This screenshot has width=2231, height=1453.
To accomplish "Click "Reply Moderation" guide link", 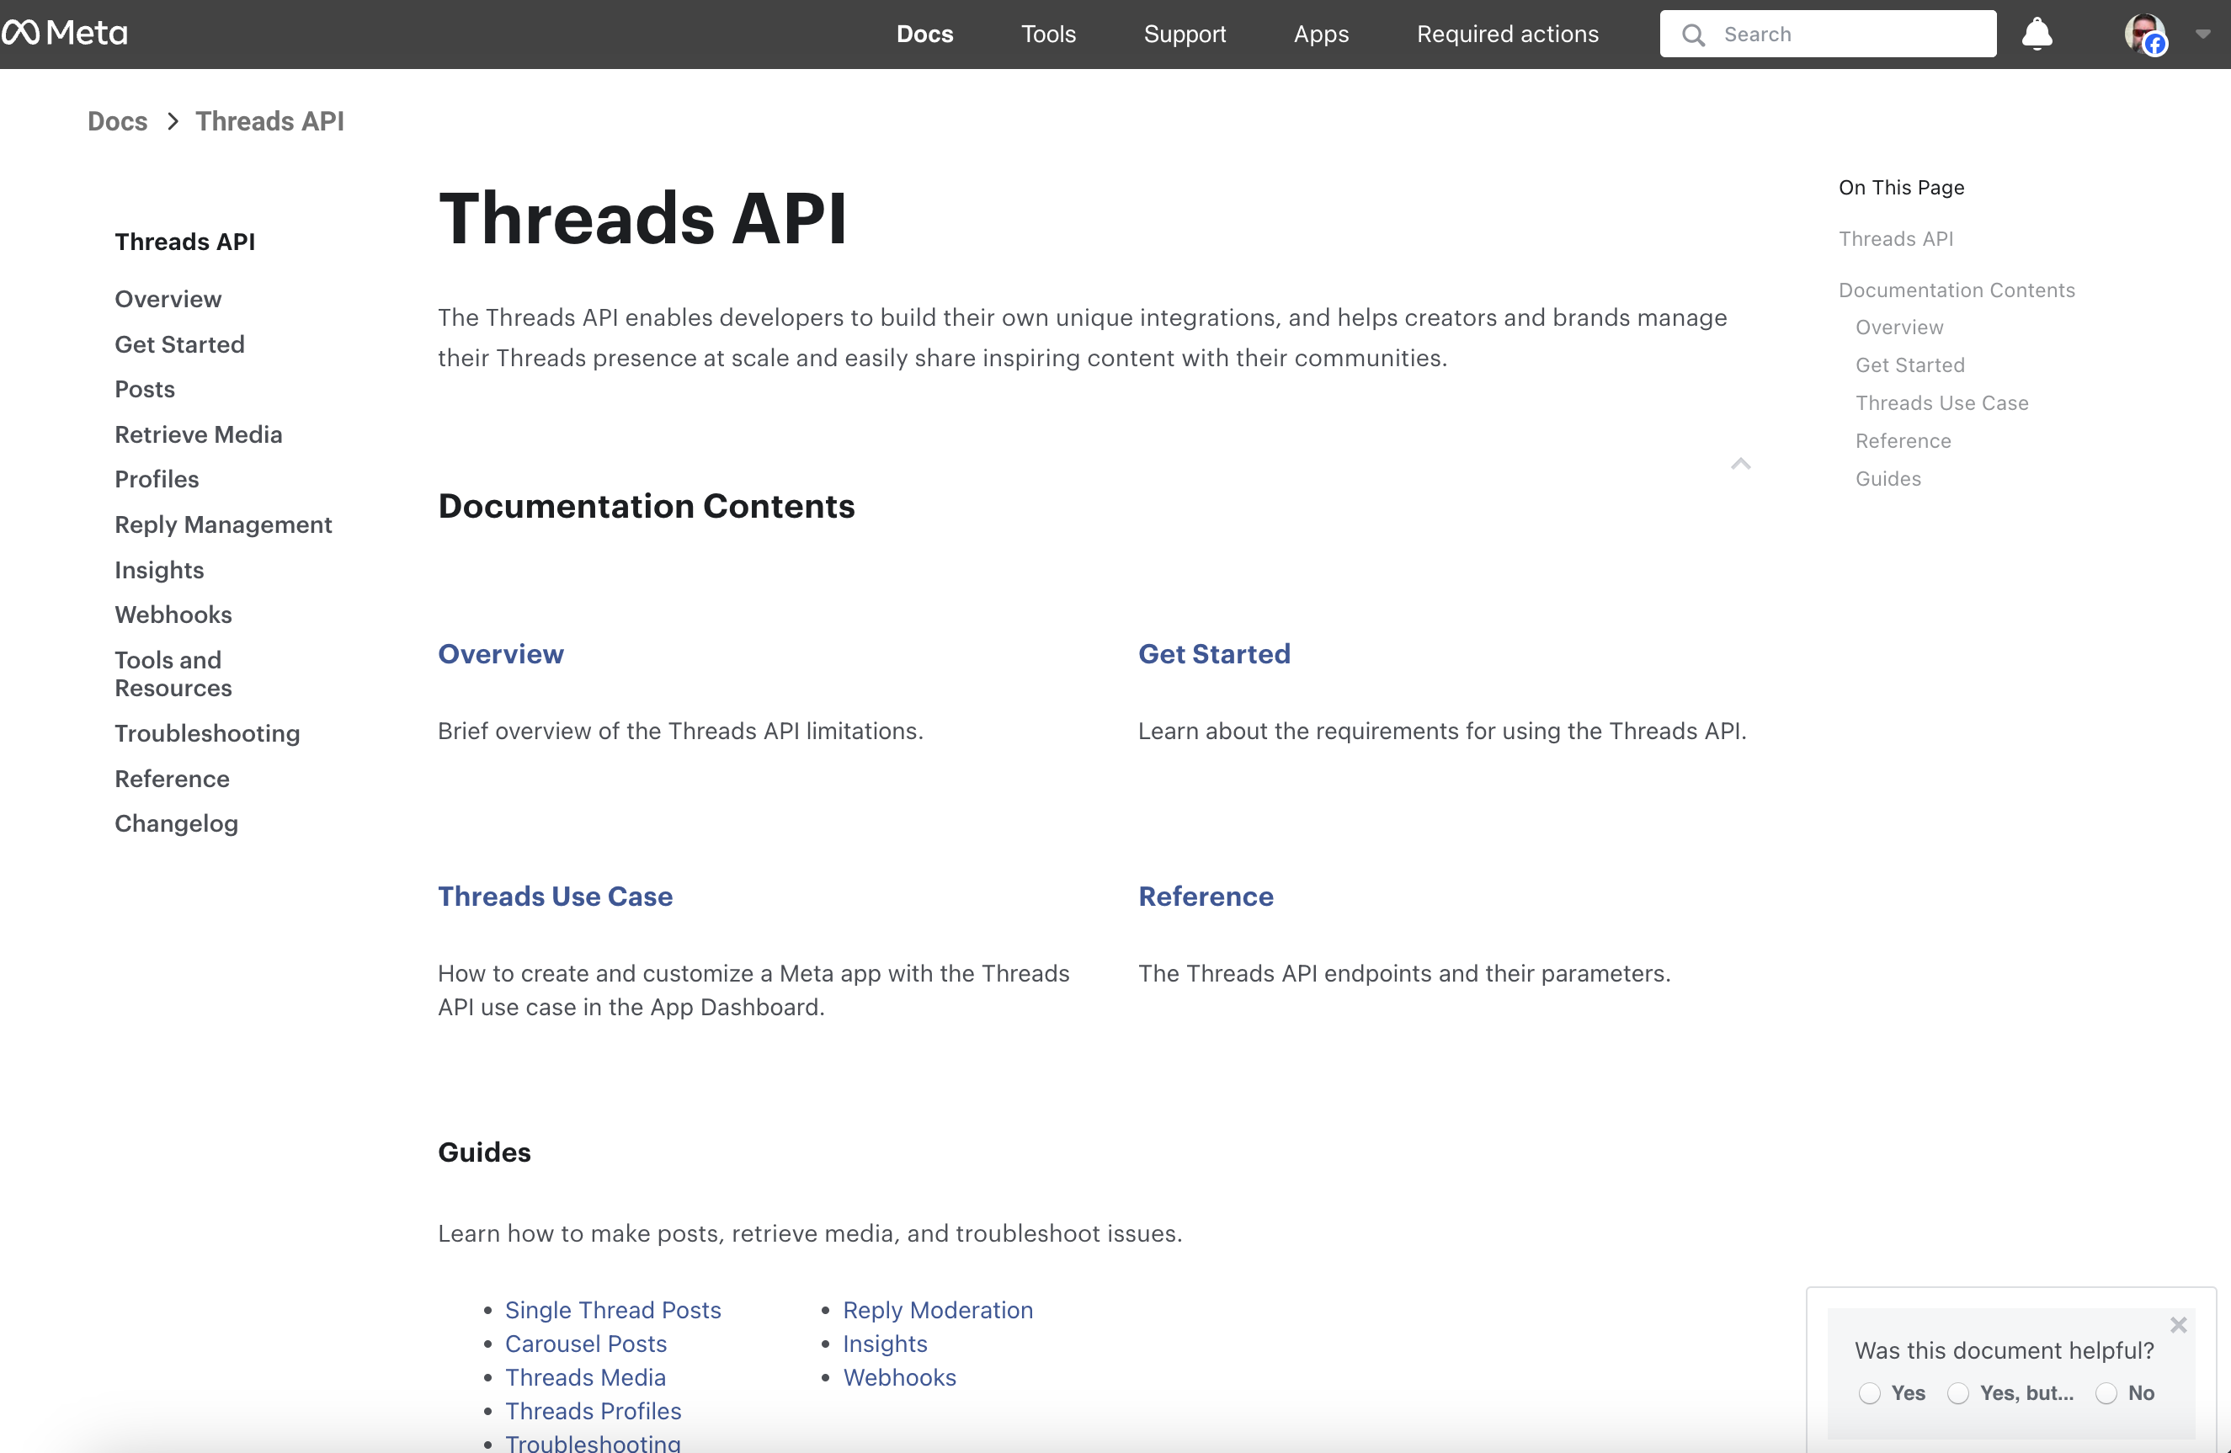I will [x=939, y=1310].
